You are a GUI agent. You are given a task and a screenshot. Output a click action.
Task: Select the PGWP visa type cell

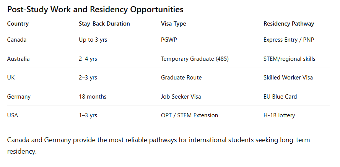point(169,39)
